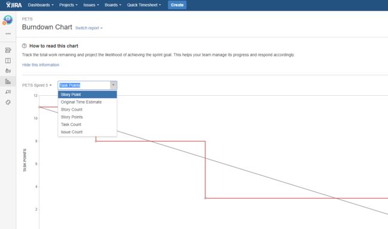Click the How to read this chart heading
This screenshot has width=388, height=229.
[54, 46]
